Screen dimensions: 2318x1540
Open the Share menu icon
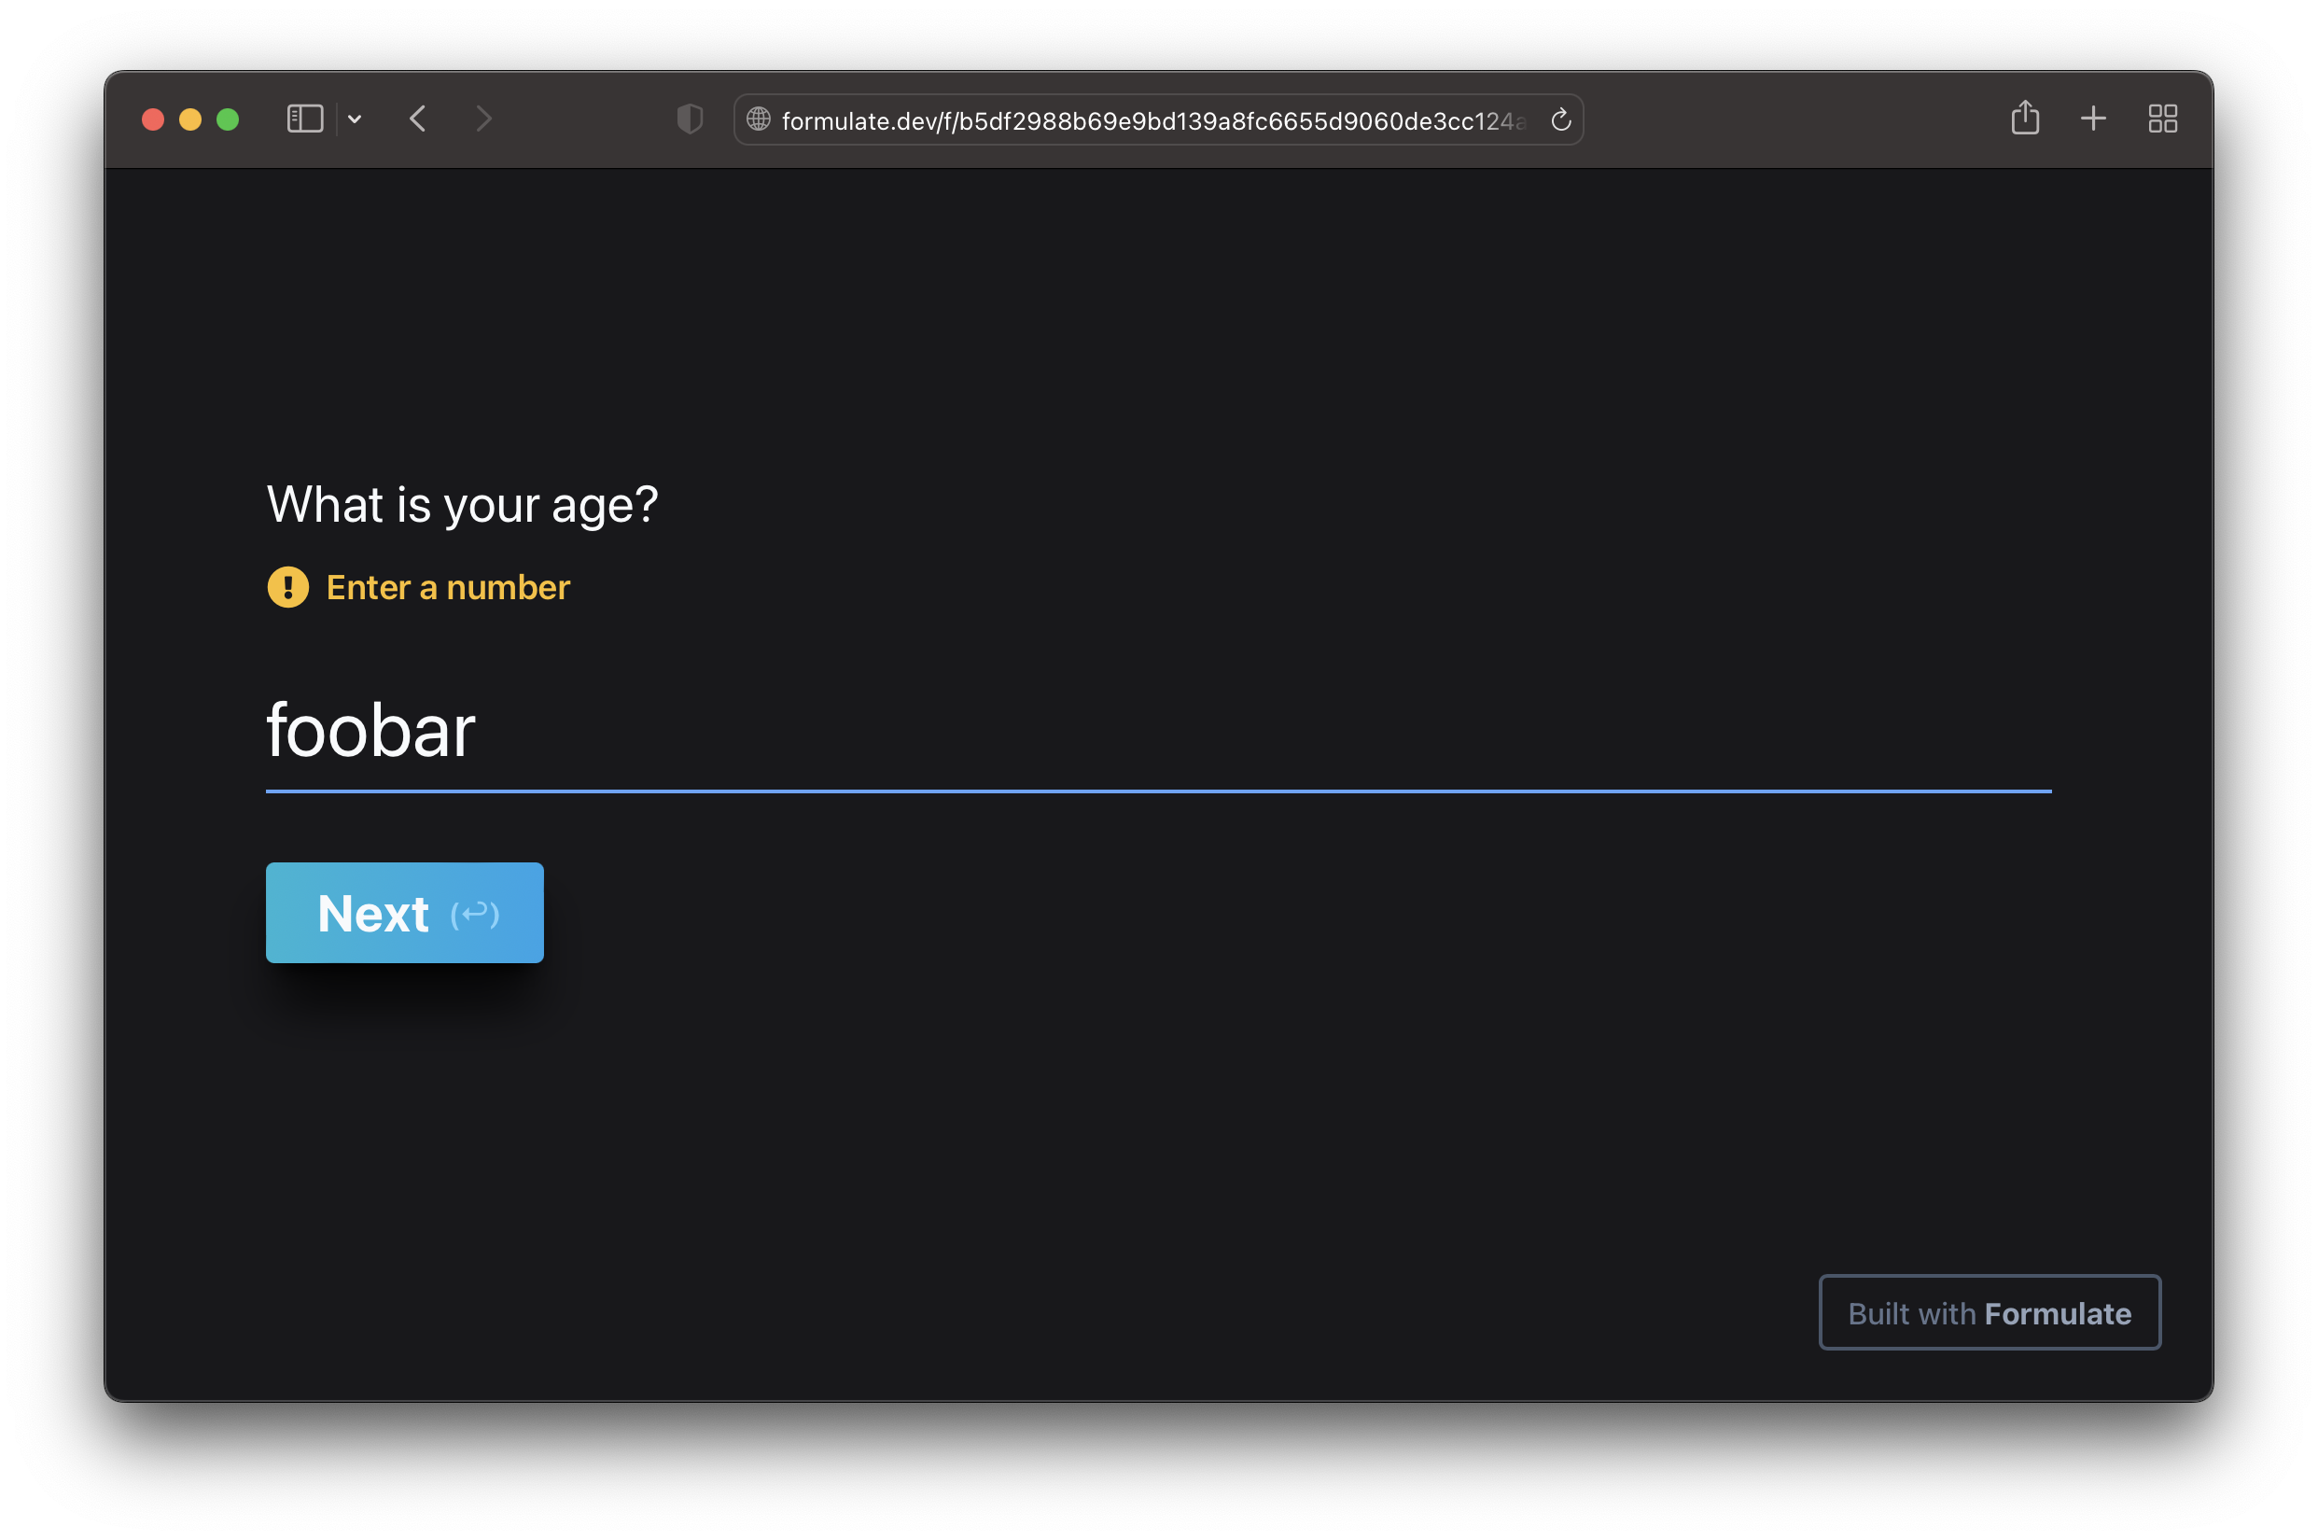pos(2024,118)
